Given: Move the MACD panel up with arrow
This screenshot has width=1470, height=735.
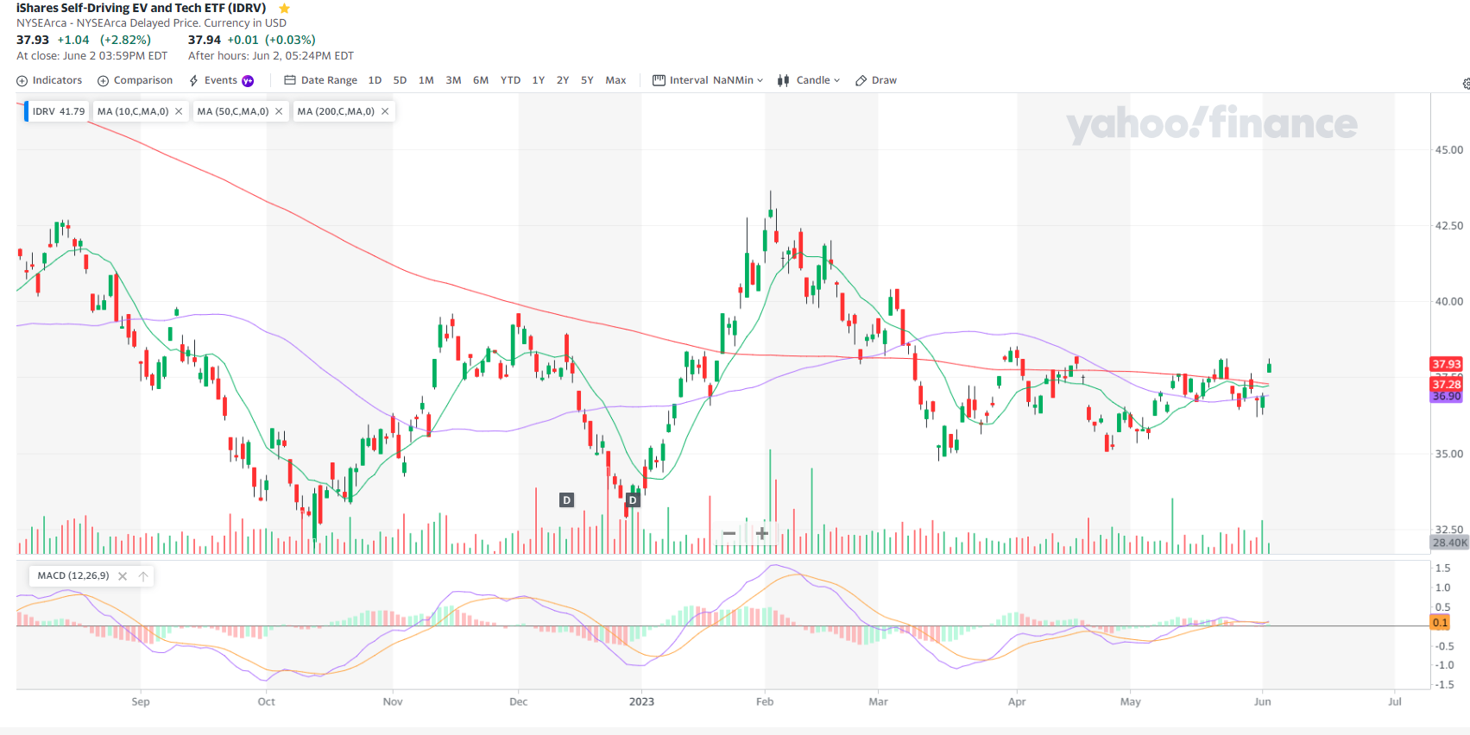Looking at the screenshot, I should [143, 576].
